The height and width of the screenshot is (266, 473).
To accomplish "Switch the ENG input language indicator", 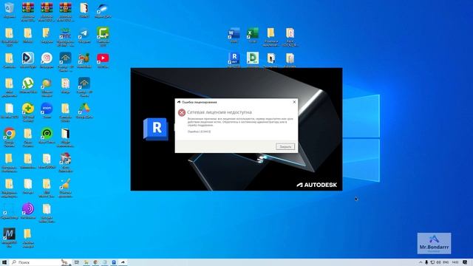I will (x=446, y=262).
